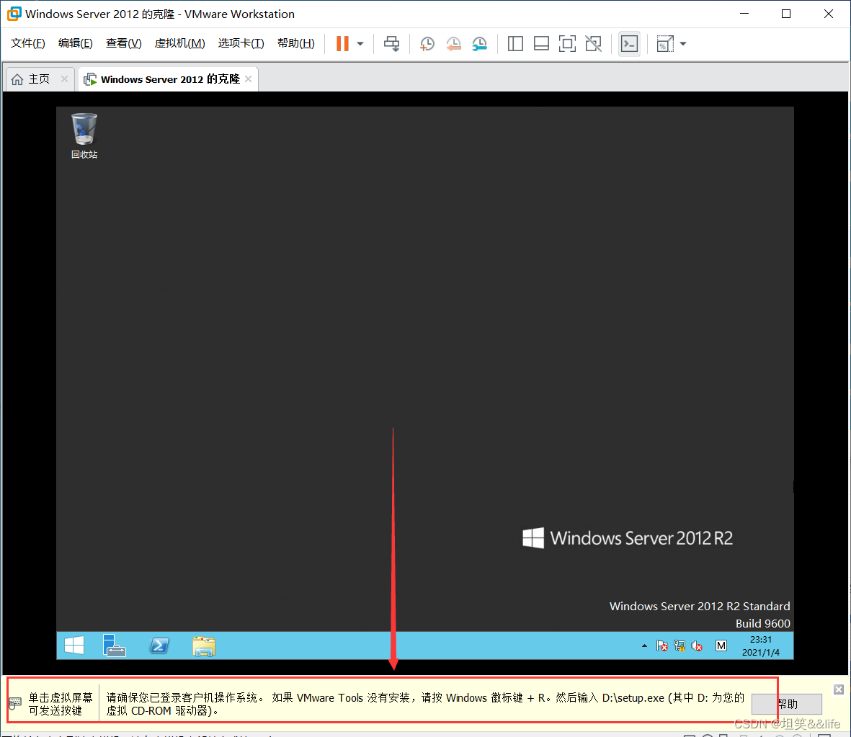Close the 主页 tab
This screenshot has width=851, height=737.
[65, 79]
